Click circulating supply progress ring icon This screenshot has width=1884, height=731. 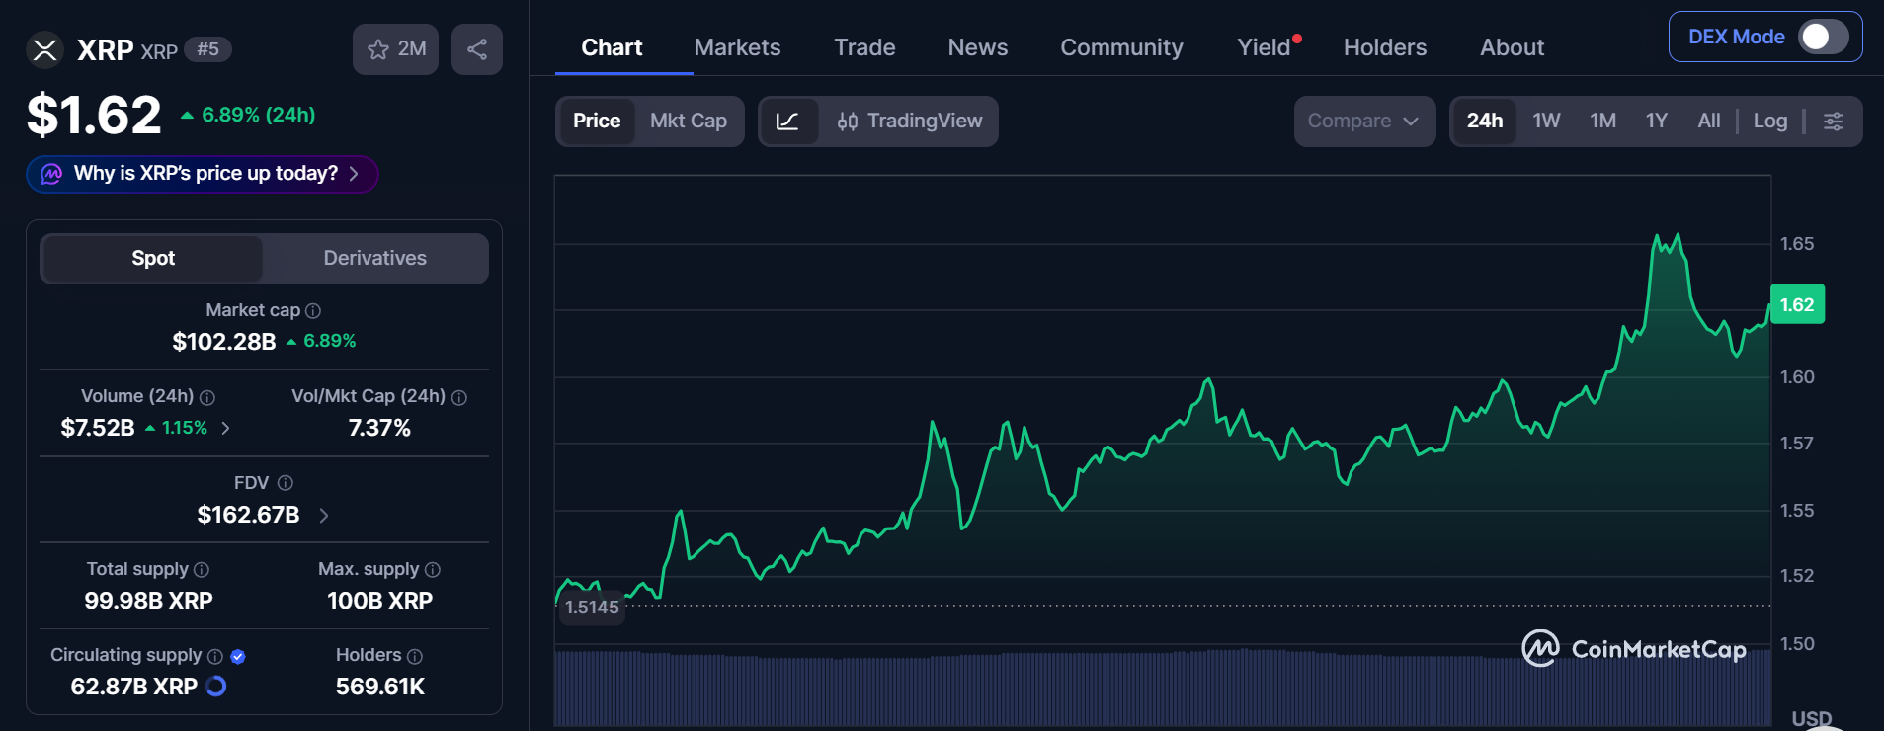click(x=216, y=686)
